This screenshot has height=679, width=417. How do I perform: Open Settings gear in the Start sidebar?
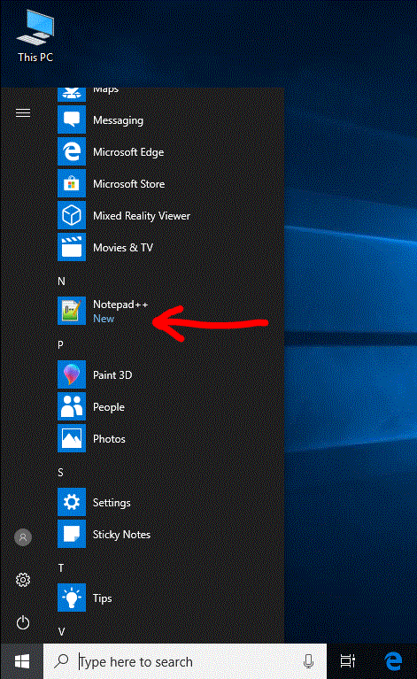[x=23, y=580]
